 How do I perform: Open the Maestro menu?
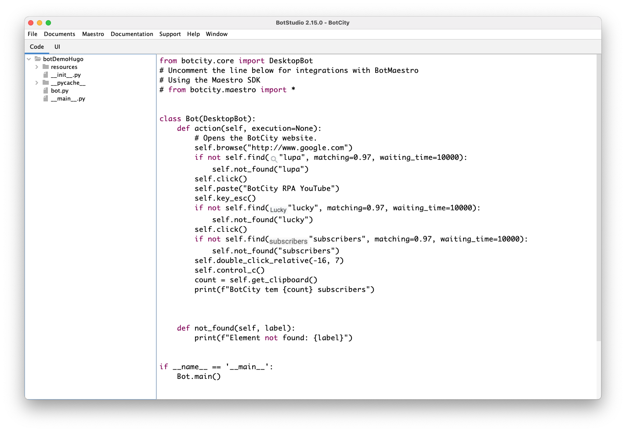pyautogui.click(x=93, y=34)
